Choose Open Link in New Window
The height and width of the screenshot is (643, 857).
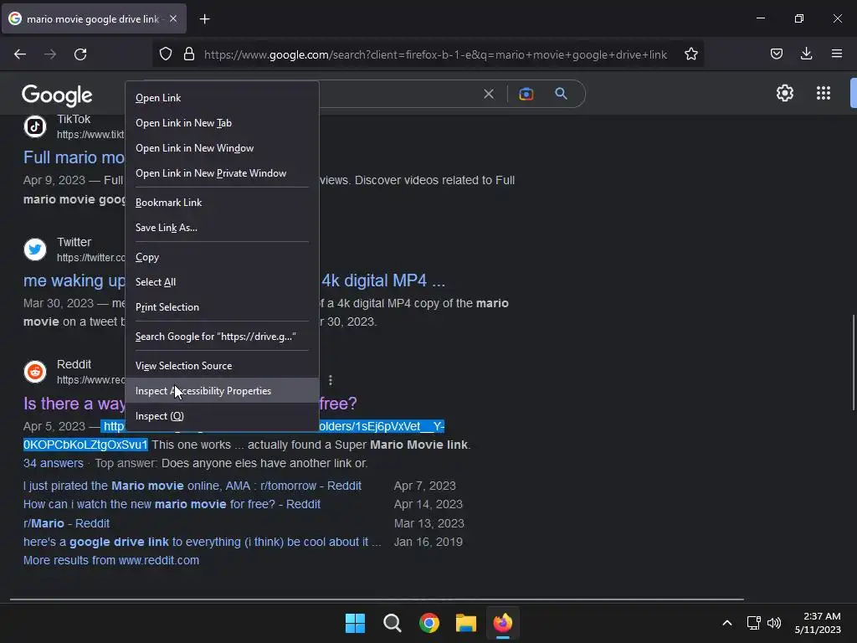[222, 148]
